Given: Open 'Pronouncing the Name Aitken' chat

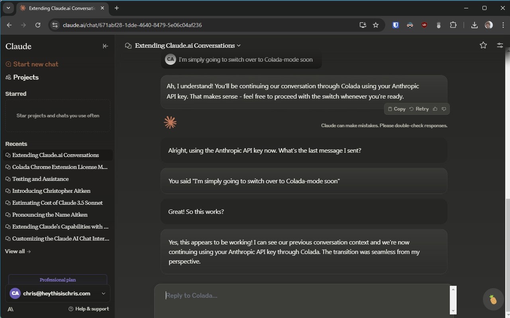Looking at the screenshot, I should click(x=57, y=215).
